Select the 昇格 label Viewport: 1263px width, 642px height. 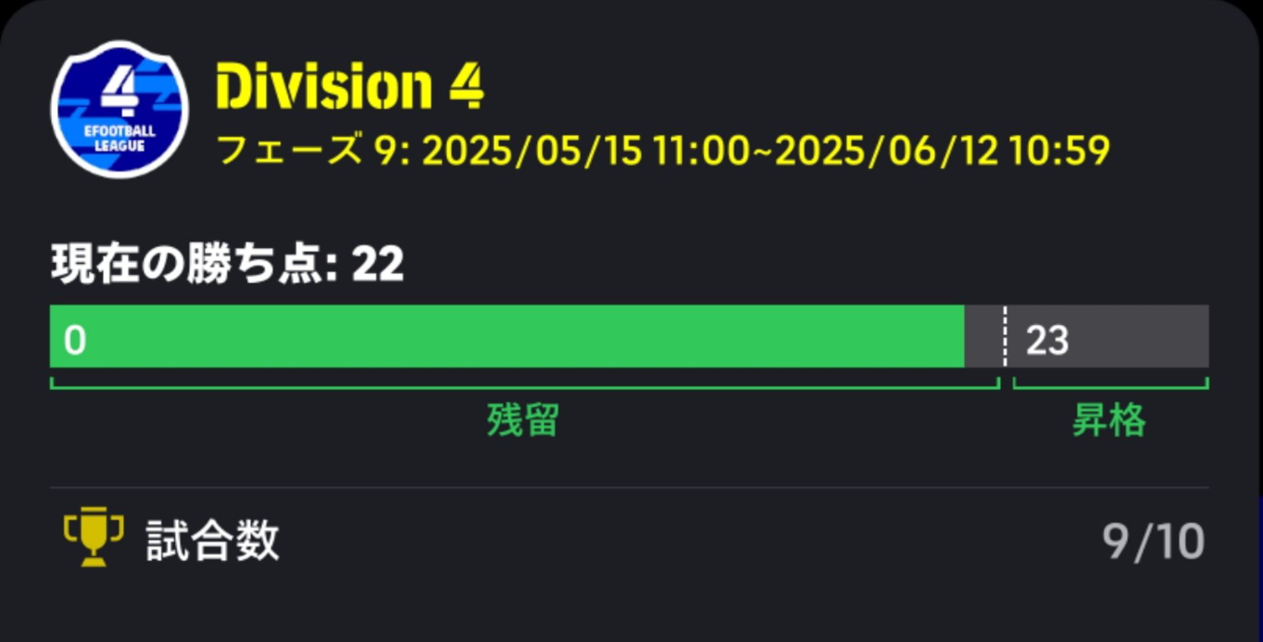coord(1109,420)
